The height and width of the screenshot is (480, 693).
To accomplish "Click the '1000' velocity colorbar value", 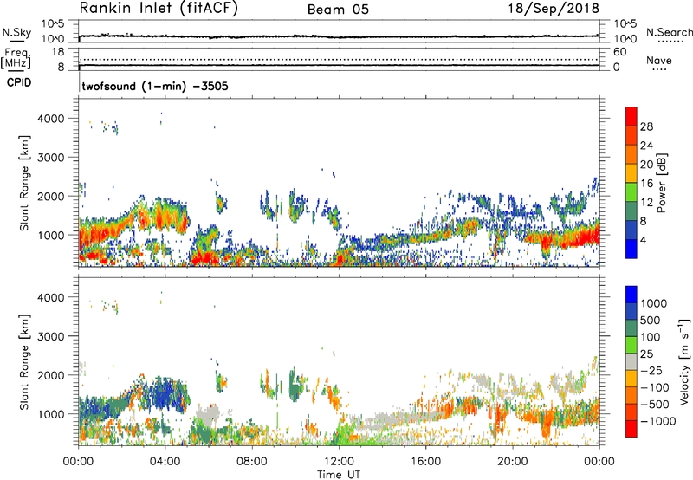I will (653, 303).
